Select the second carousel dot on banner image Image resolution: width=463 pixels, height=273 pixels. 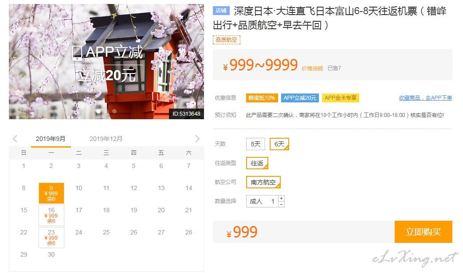tap(114, 111)
